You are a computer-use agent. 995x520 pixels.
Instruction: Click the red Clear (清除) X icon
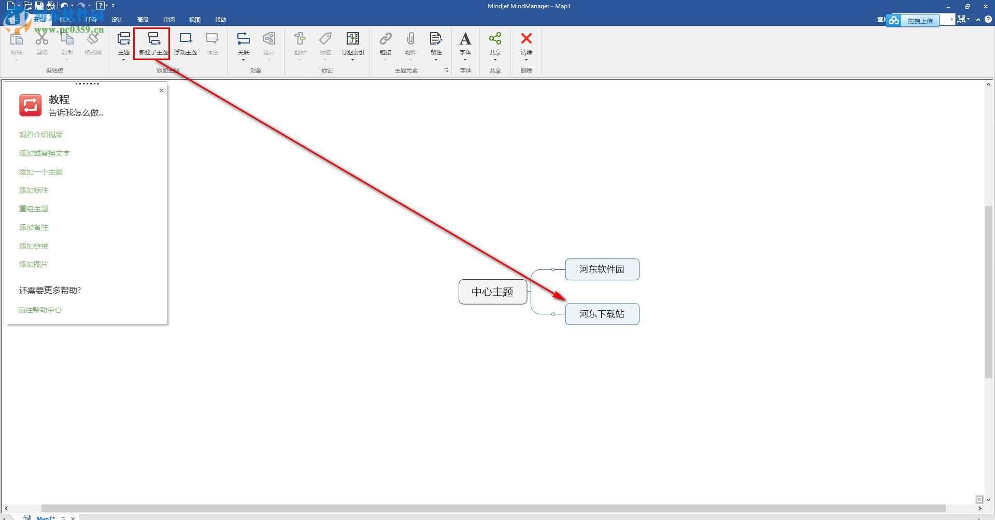click(x=527, y=39)
